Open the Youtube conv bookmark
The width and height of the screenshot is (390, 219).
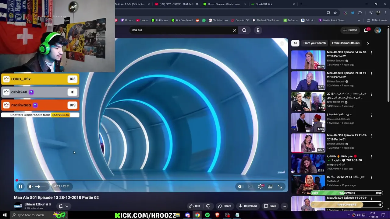pos(218,20)
